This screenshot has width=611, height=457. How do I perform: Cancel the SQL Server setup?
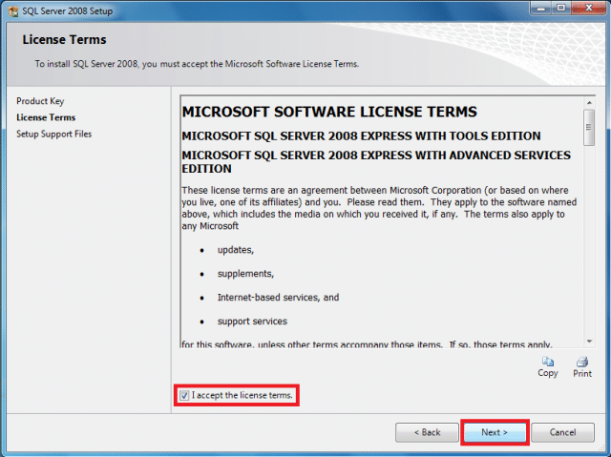tap(562, 432)
